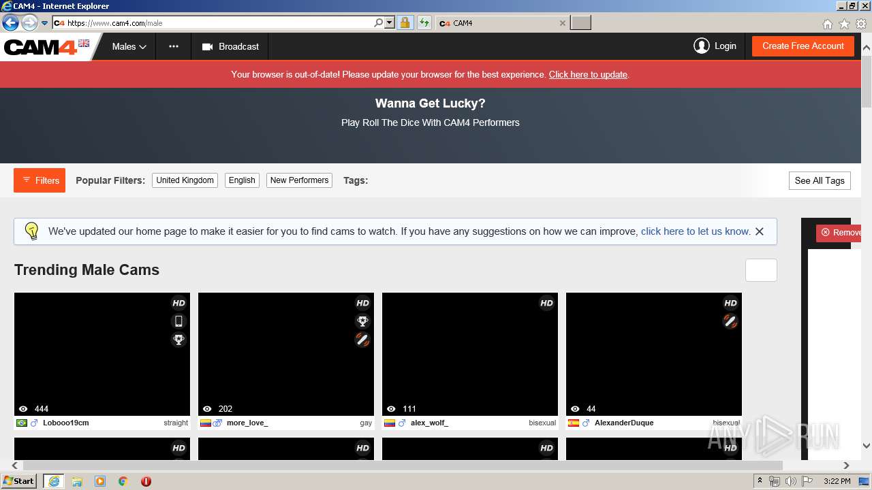Click the browser Forward button
This screenshot has height=490, width=872.
point(29,23)
